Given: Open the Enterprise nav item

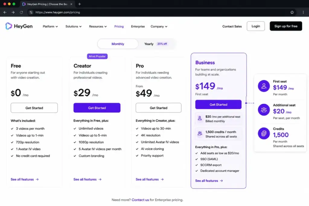Looking at the screenshot, I should pos(138,26).
